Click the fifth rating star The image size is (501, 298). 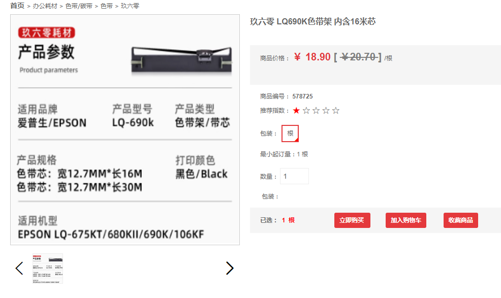[x=336, y=111]
